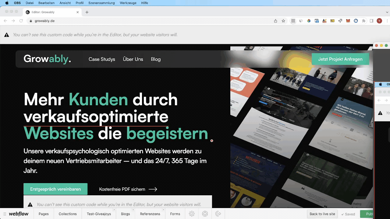Click the hero headline text

click(116, 116)
